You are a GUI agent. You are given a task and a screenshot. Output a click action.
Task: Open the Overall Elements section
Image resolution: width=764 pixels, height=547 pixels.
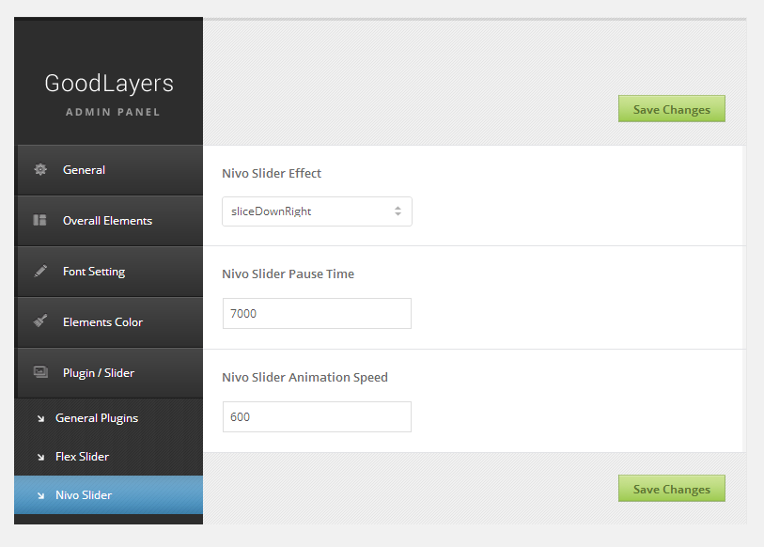coord(109,221)
